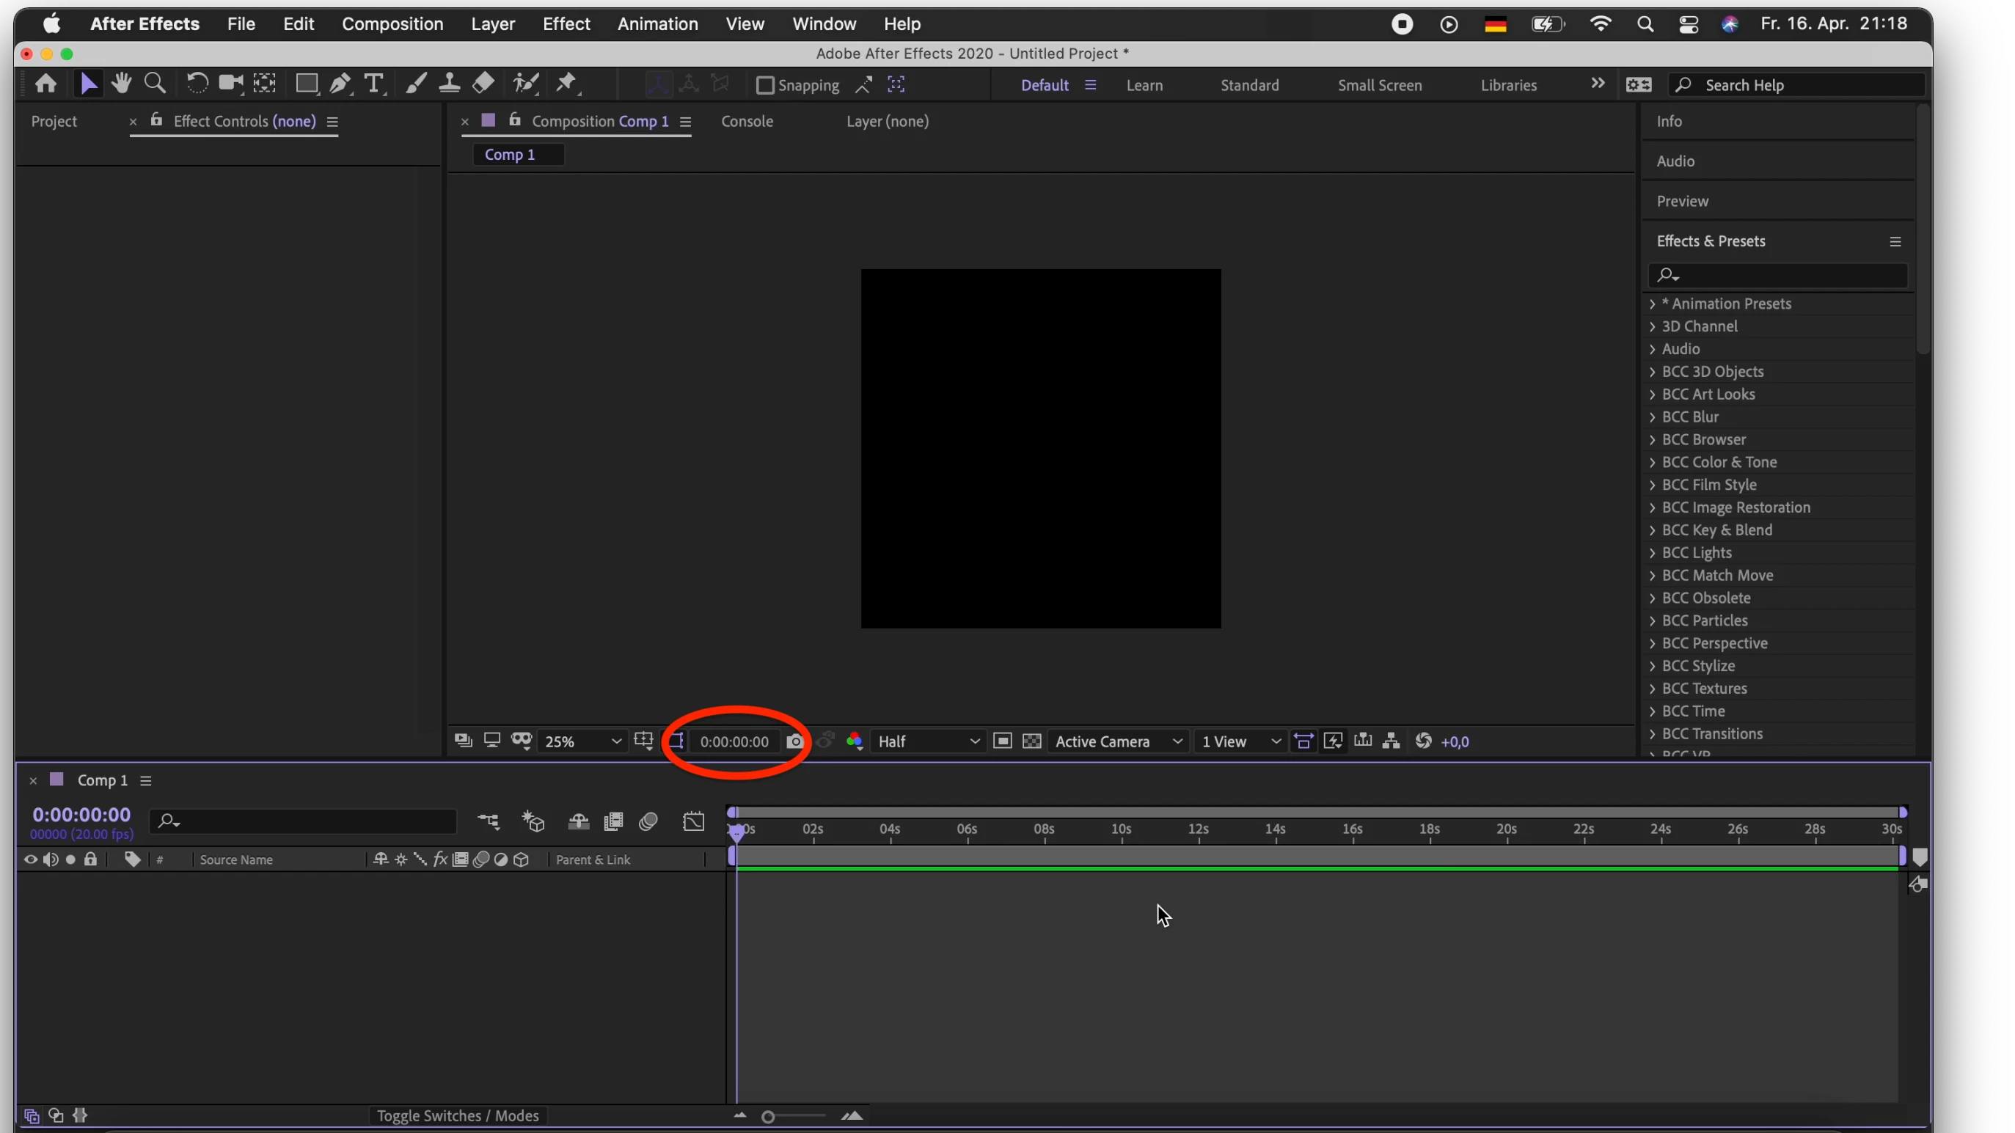This screenshot has width=2015, height=1133.
Task: Switch to the Project panel tab
Action: tap(54, 121)
